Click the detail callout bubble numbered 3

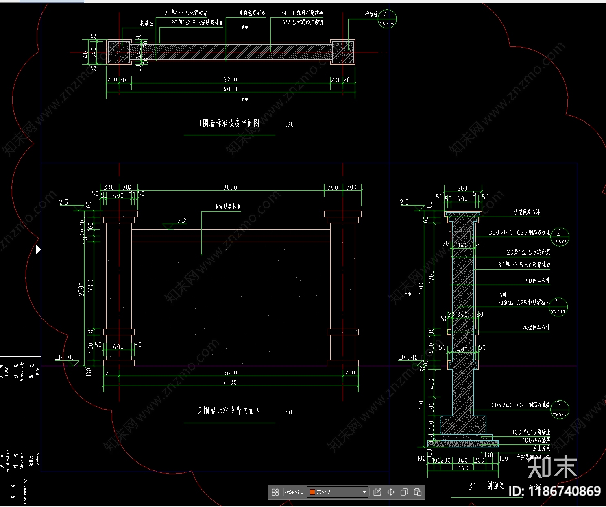coord(559,409)
